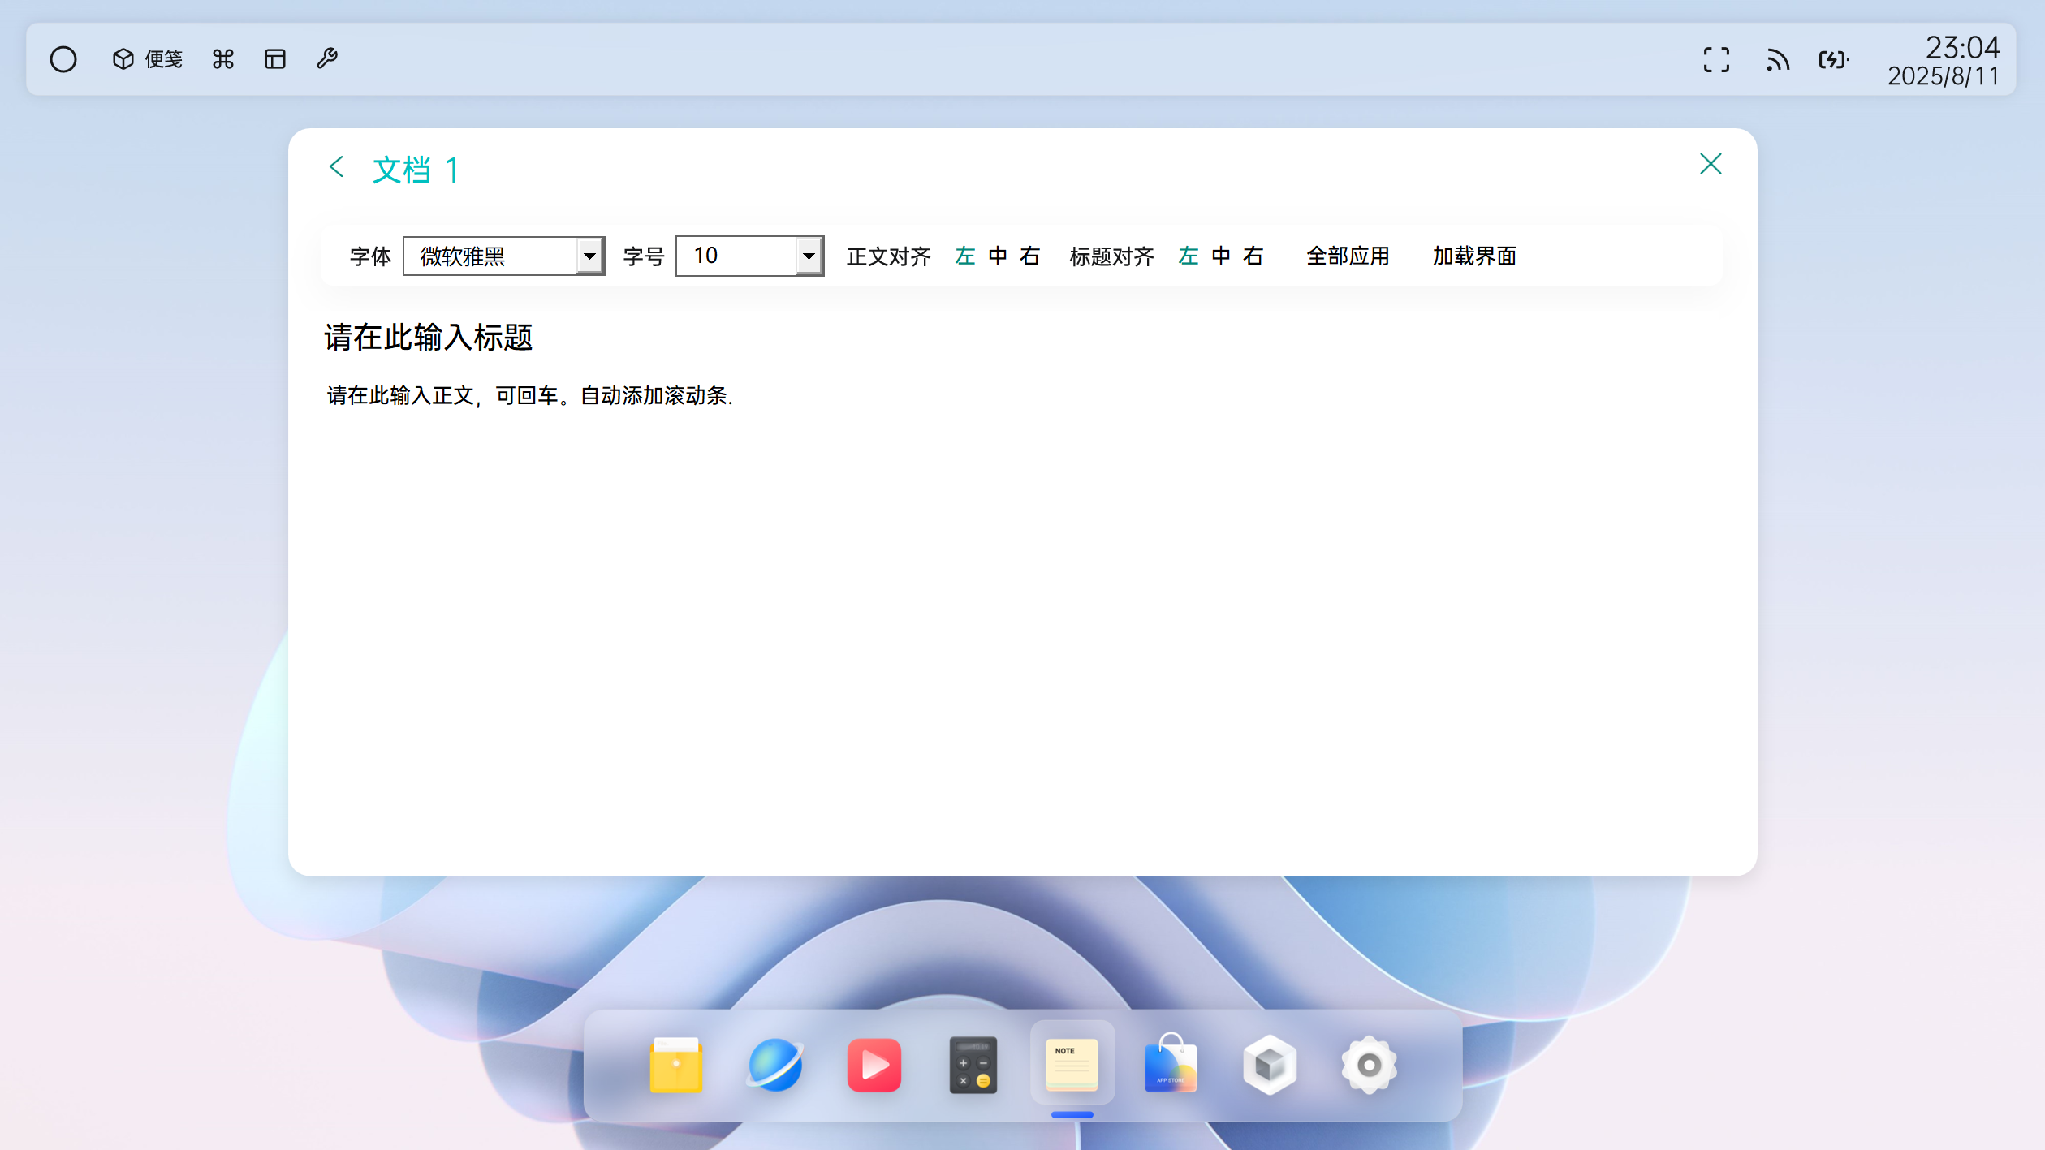The height and width of the screenshot is (1150, 2045).
Task: Launch the calculator from the dock
Action: click(x=973, y=1066)
